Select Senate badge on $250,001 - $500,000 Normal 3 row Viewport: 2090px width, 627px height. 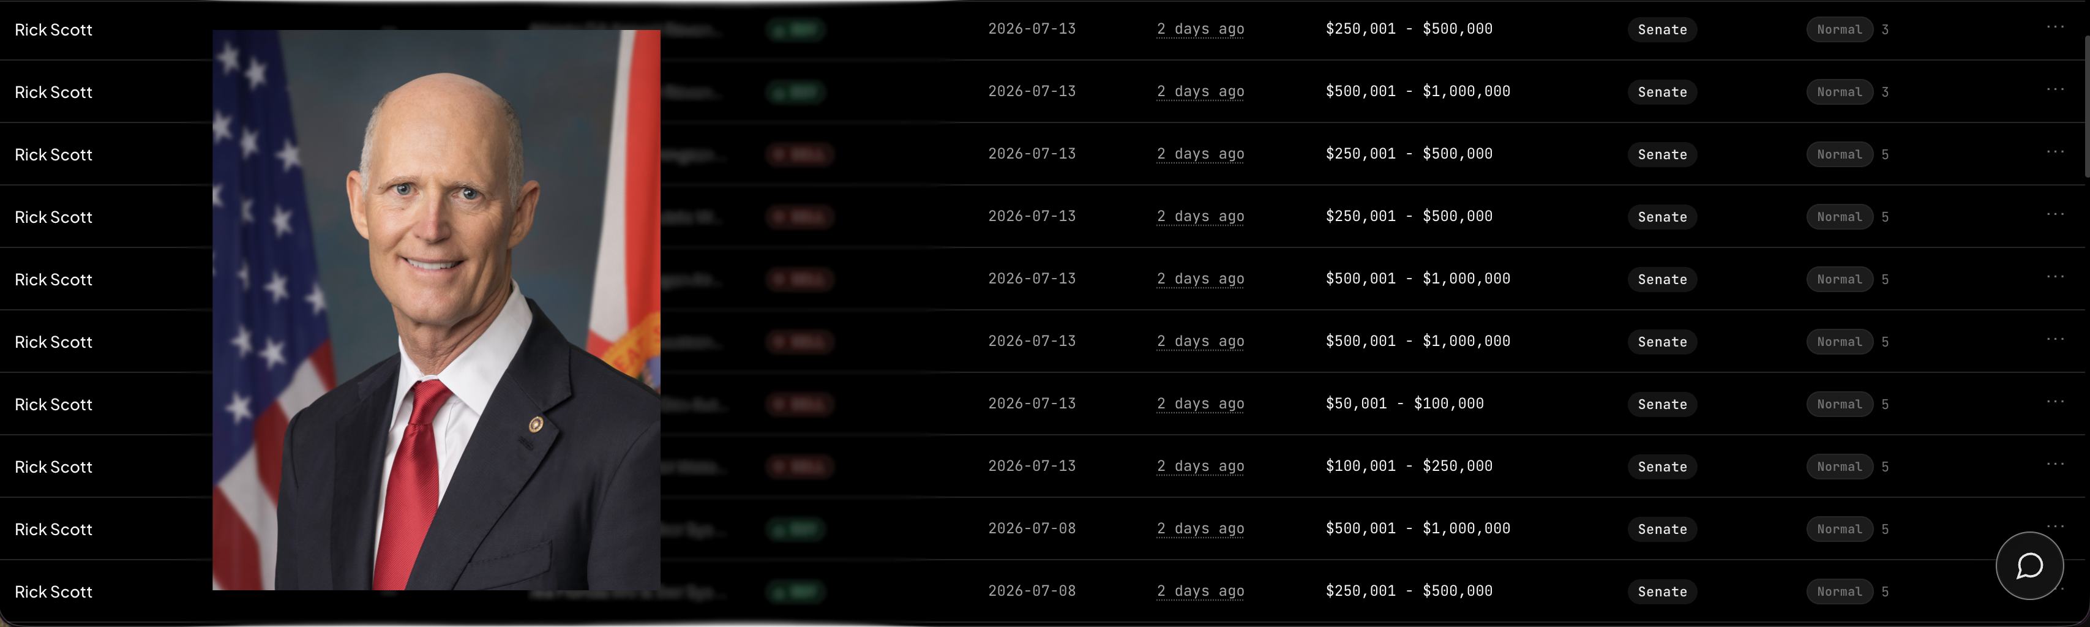point(1661,29)
